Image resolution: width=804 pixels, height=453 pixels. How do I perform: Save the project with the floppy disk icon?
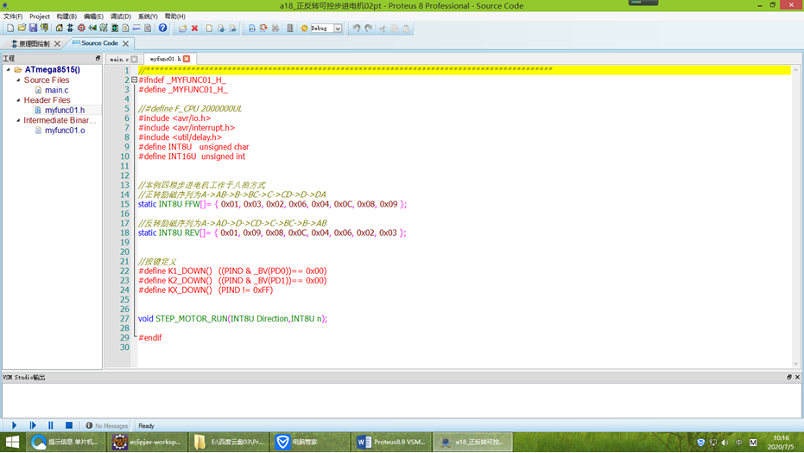[33, 29]
